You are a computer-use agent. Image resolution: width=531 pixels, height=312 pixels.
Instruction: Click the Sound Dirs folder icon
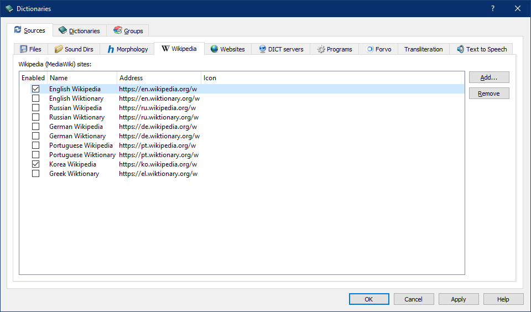coord(59,49)
